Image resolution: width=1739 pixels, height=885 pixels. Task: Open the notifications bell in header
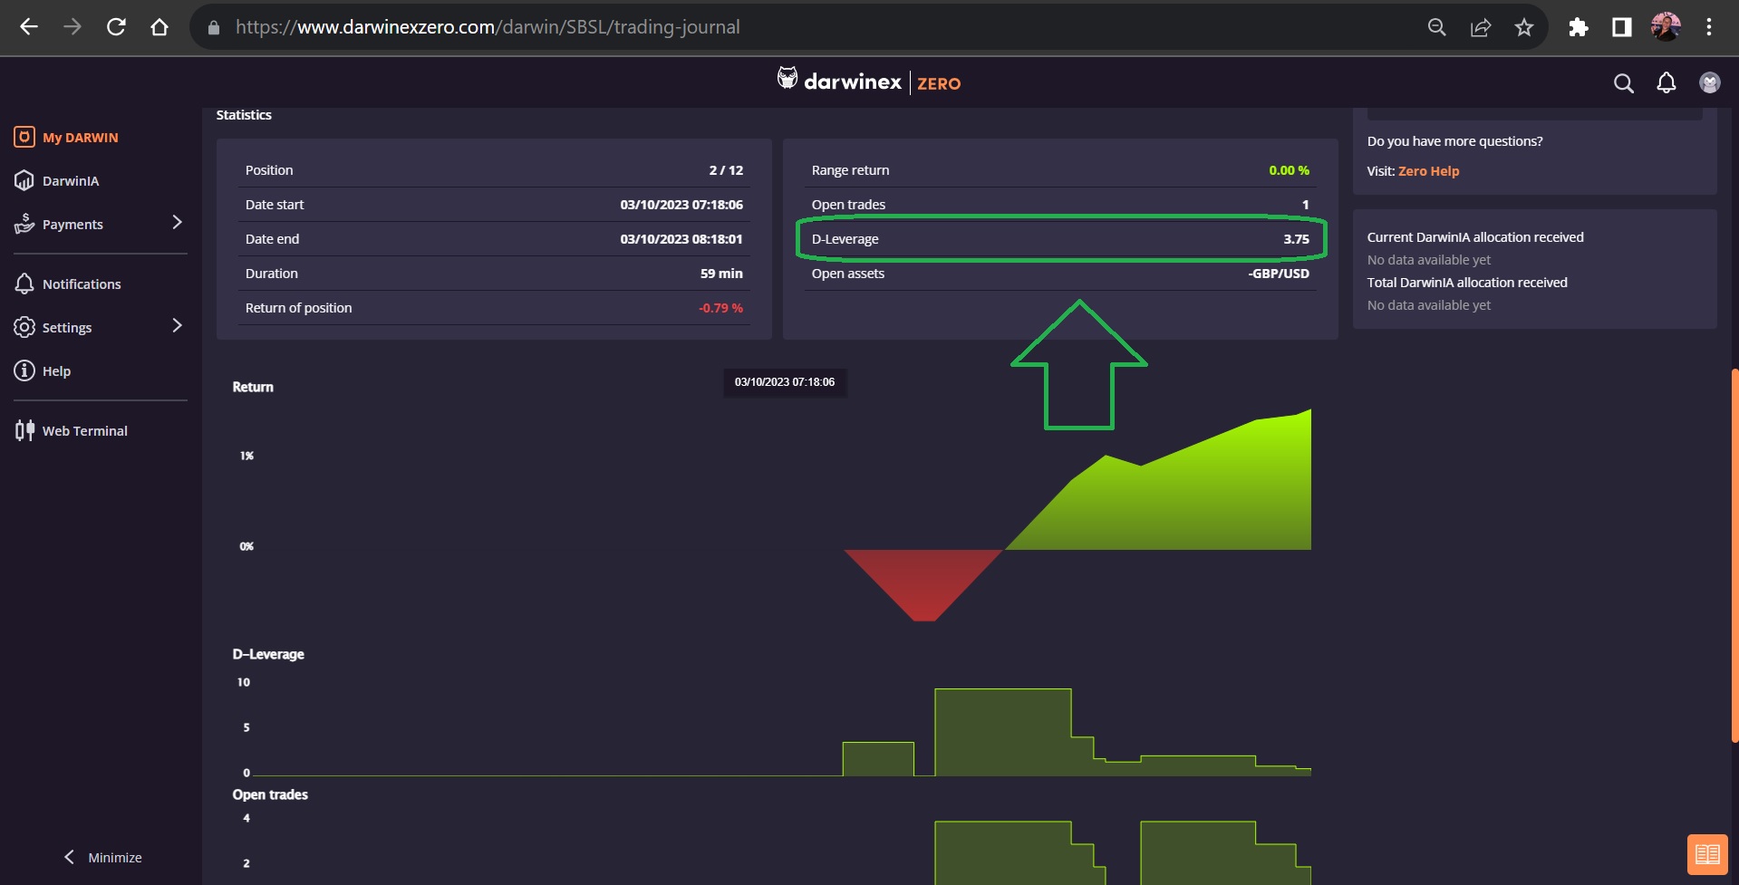(1666, 83)
